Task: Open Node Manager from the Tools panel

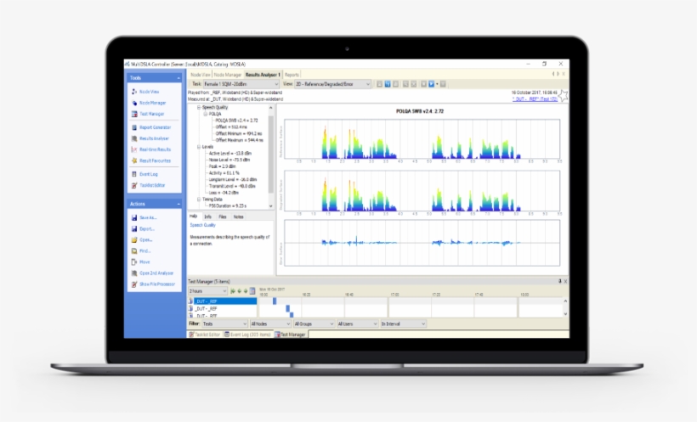Action: coord(152,103)
